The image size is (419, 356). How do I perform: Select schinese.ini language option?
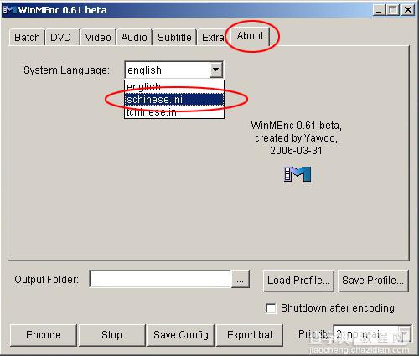pyautogui.click(x=174, y=100)
